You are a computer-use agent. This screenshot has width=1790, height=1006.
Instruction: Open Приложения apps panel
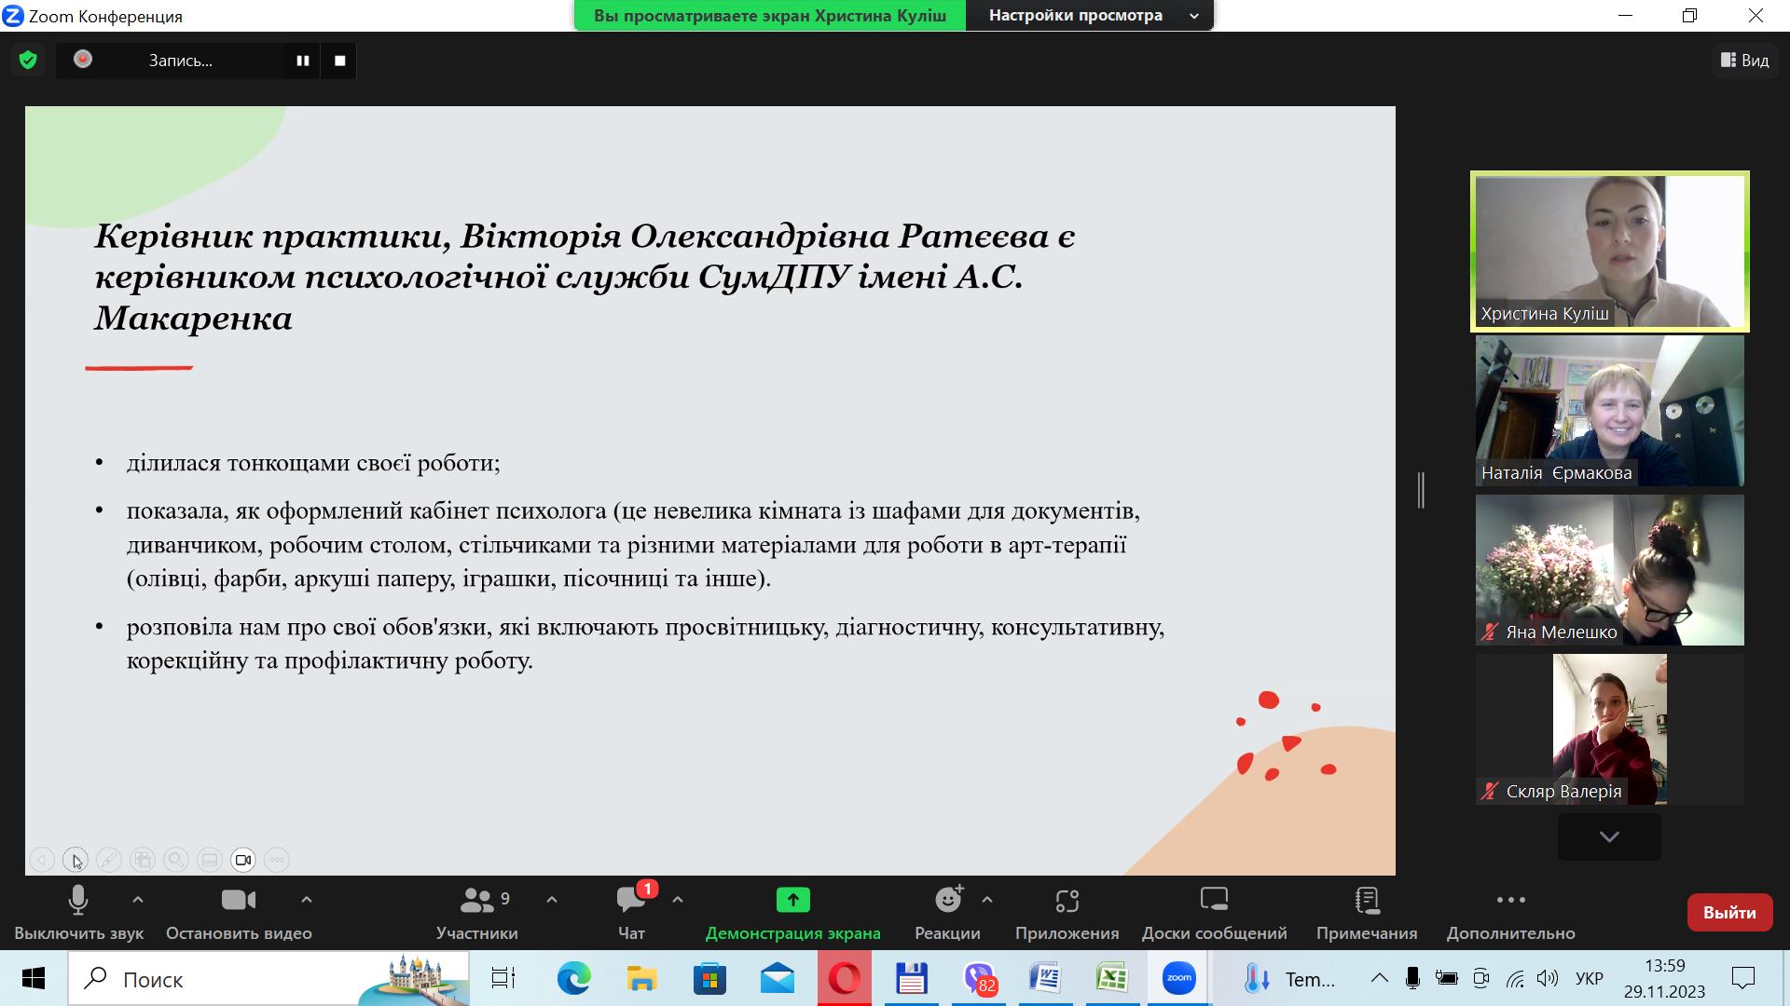pos(1067,913)
